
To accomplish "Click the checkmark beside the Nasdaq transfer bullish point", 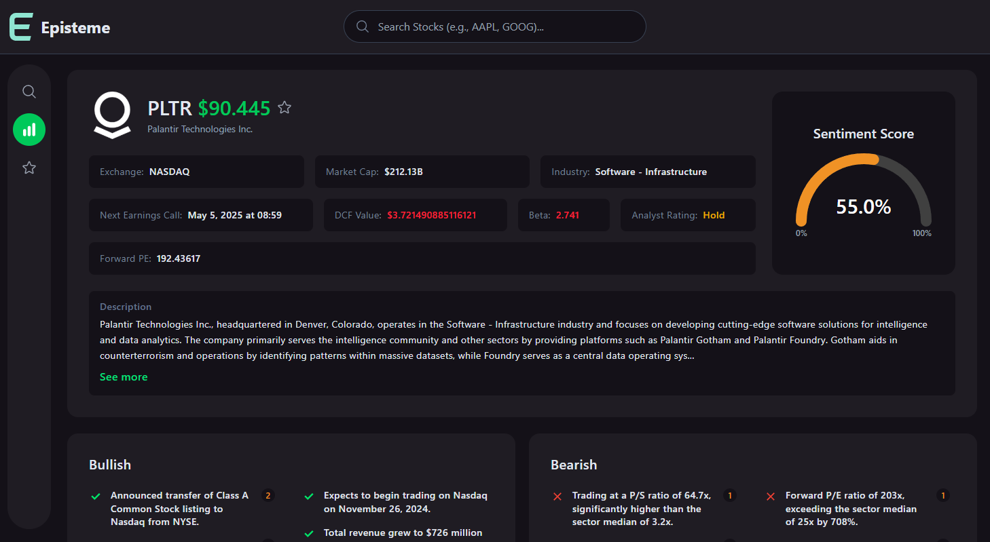I will click(95, 496).
